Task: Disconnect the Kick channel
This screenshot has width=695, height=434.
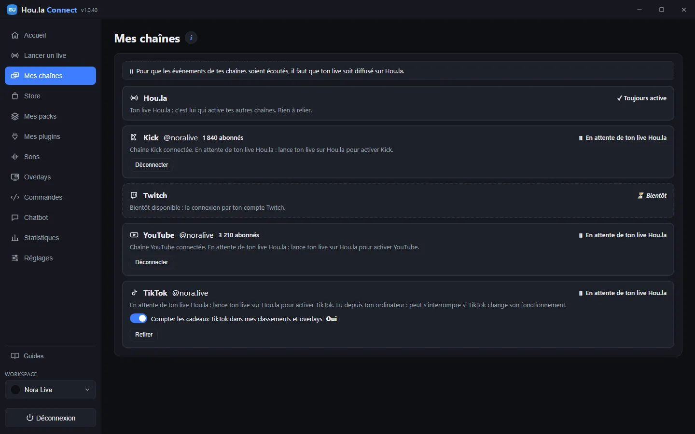Action: [152, 165]
